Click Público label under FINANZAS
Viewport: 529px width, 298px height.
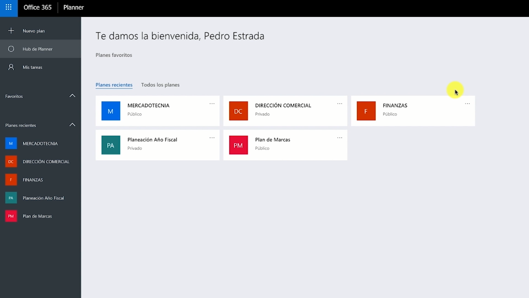[390, 114]
